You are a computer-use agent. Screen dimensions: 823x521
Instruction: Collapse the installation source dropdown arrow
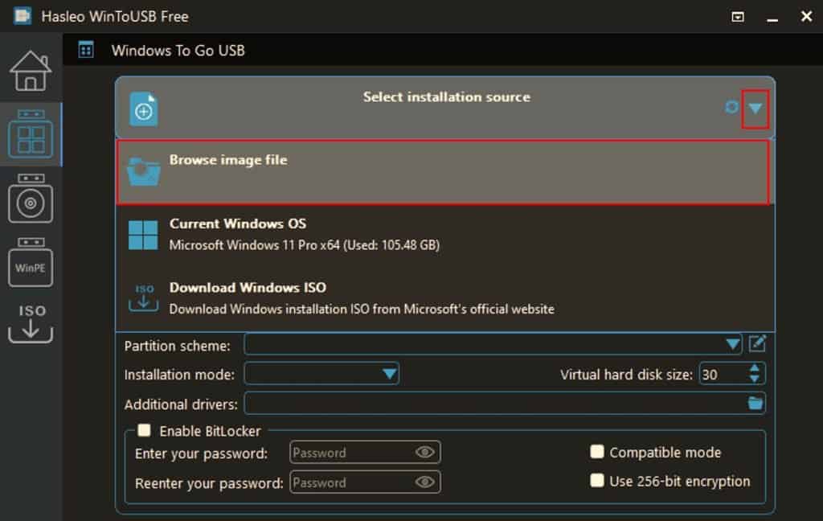click(x=754, y=108)
